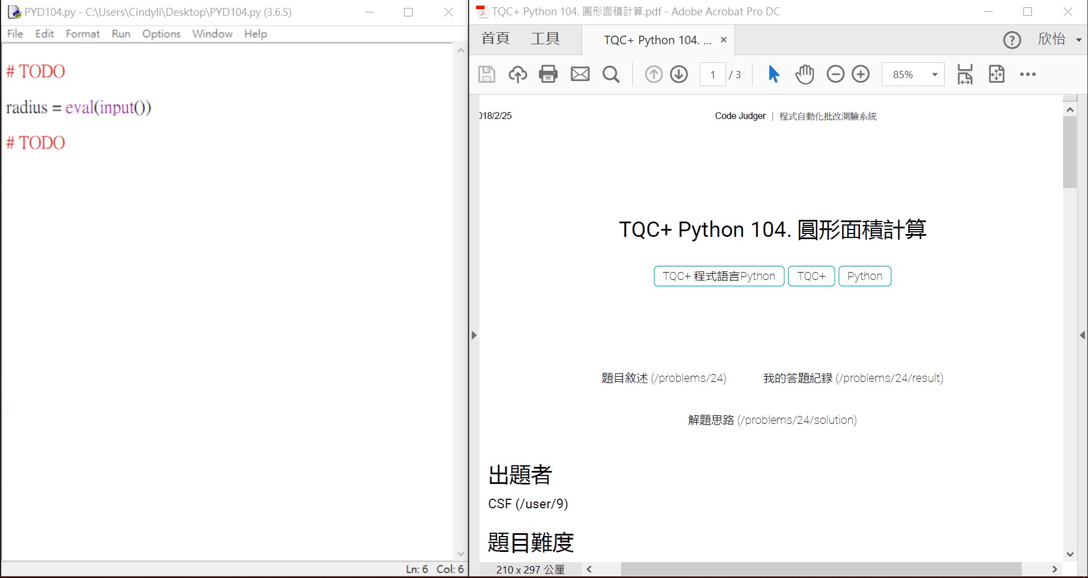Open the Edit menu in IDLE
The width and height of the screenshot is (1088, 578).
44,33
